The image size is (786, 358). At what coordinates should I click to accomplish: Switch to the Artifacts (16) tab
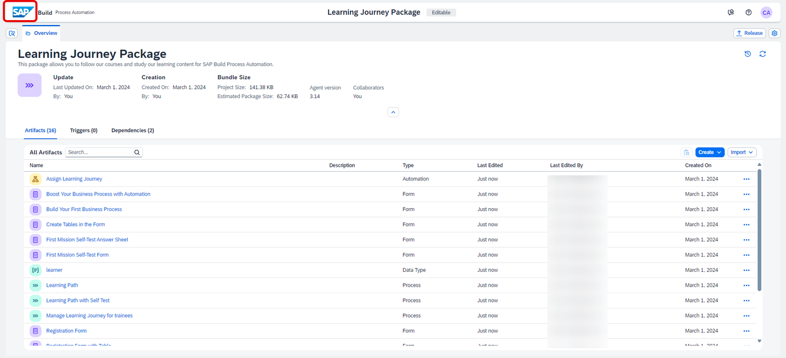click(40, 131)
